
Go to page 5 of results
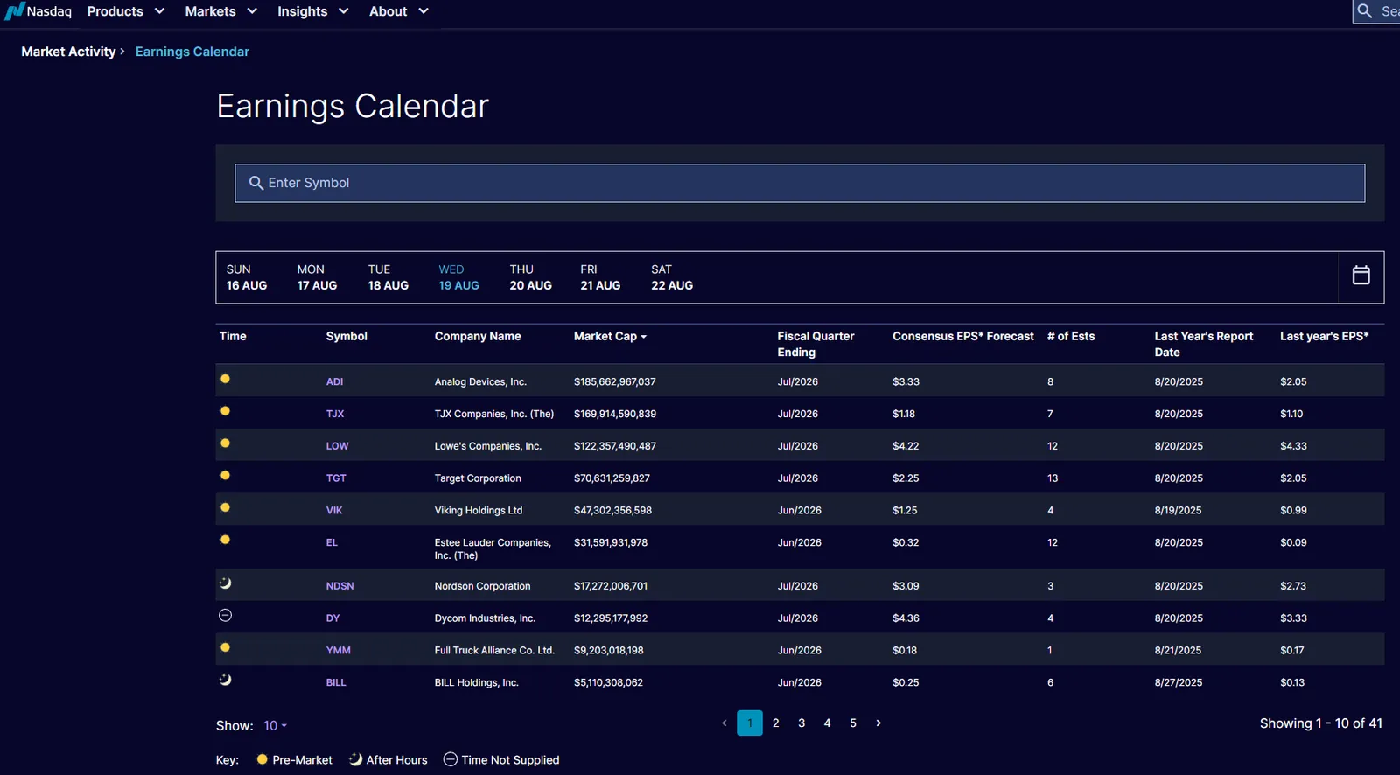[x=853, y=723]
